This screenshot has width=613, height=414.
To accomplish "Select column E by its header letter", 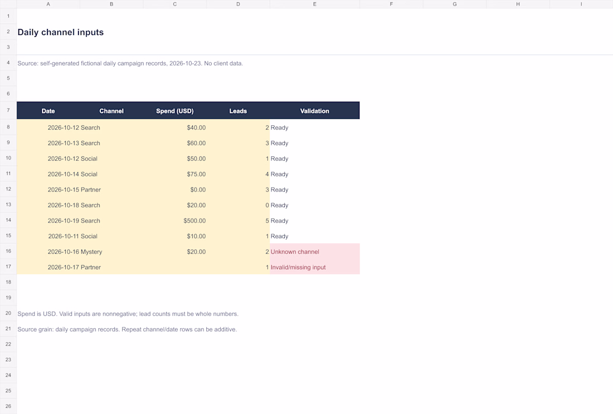I will tap(315, 4).
